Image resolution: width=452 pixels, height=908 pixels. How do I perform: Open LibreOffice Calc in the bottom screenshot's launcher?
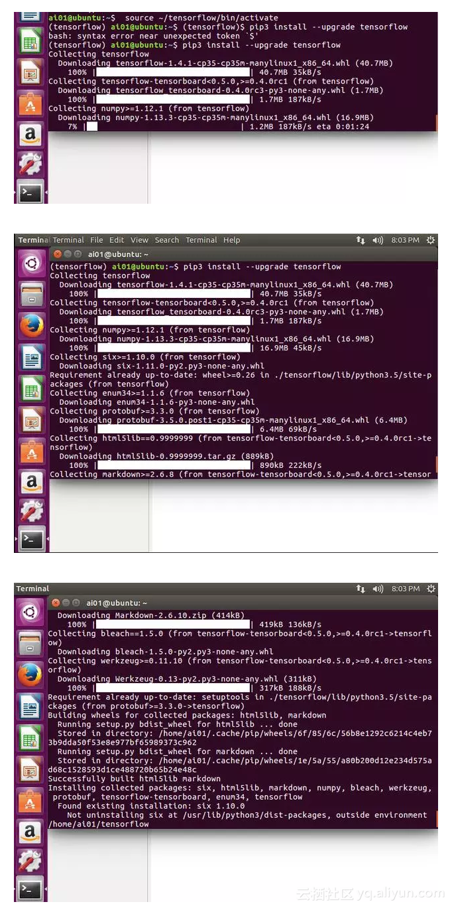click(x=30, y=737)
